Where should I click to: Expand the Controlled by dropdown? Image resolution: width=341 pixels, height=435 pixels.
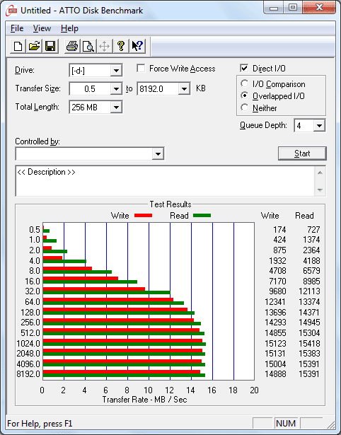158,153
